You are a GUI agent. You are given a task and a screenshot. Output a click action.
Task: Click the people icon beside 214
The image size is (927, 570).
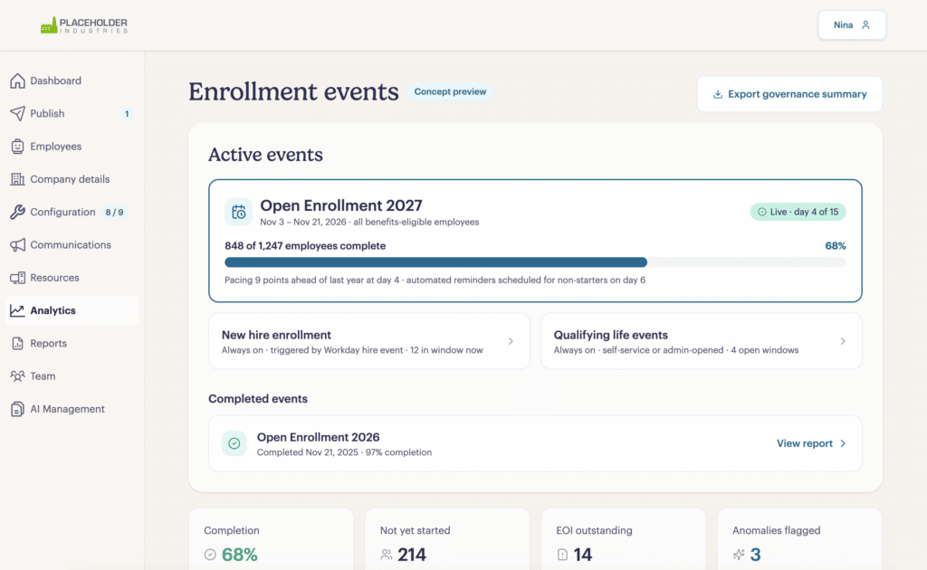tap(386, 555)
